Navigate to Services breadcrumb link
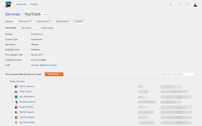This screenshot has height=126, width=202. pos(12,14)
